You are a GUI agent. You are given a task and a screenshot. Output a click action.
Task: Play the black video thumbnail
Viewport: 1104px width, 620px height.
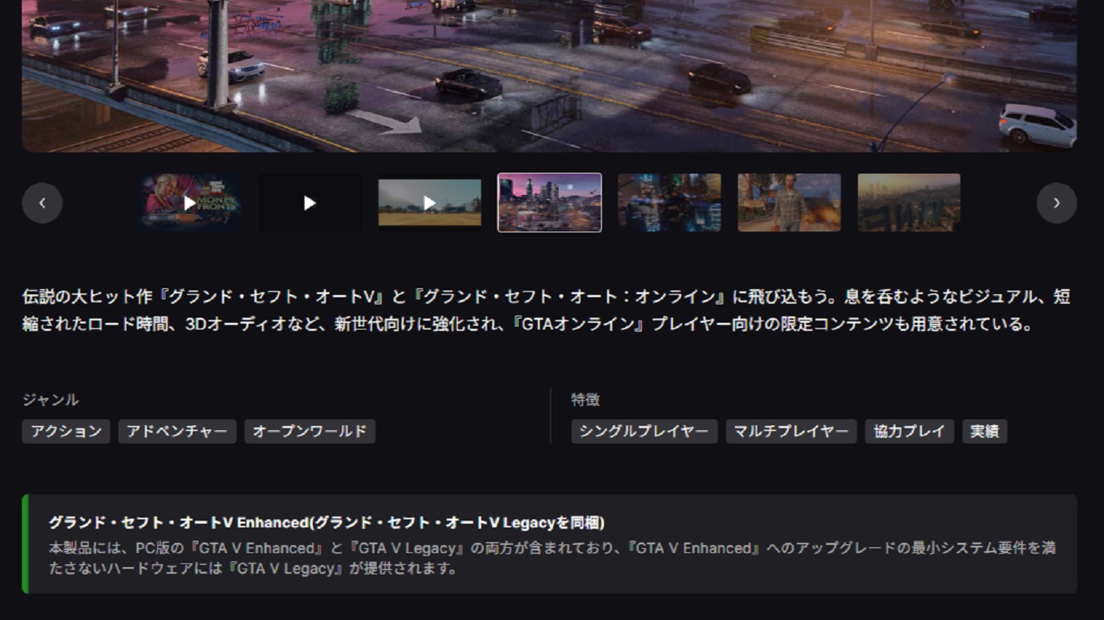coord(310,203)
